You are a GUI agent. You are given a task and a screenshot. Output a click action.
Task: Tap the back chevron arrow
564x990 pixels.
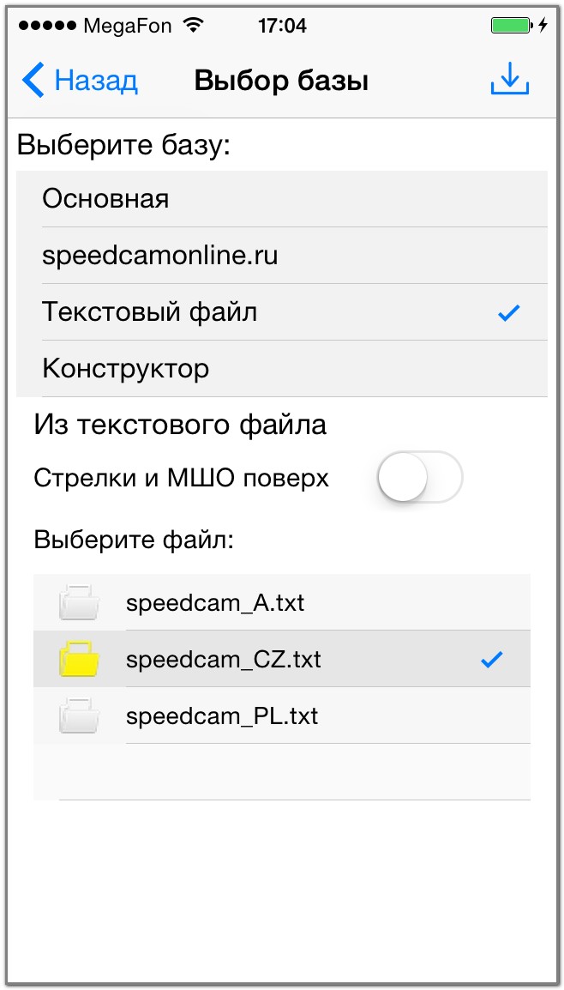click(x=33, y=81)
